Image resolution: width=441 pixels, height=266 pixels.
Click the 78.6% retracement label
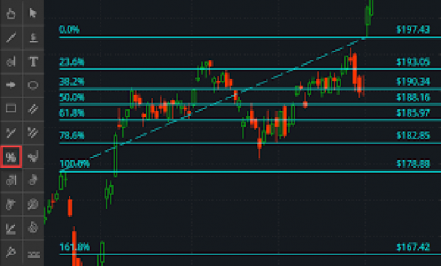71,136
